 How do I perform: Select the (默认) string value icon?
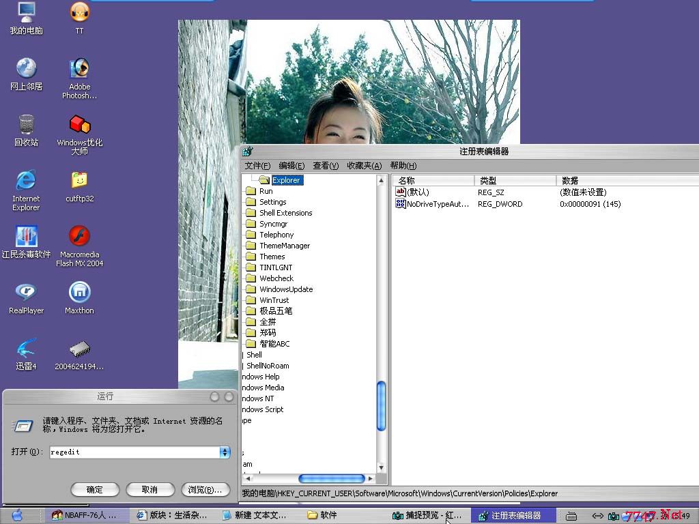pos(400,192)
